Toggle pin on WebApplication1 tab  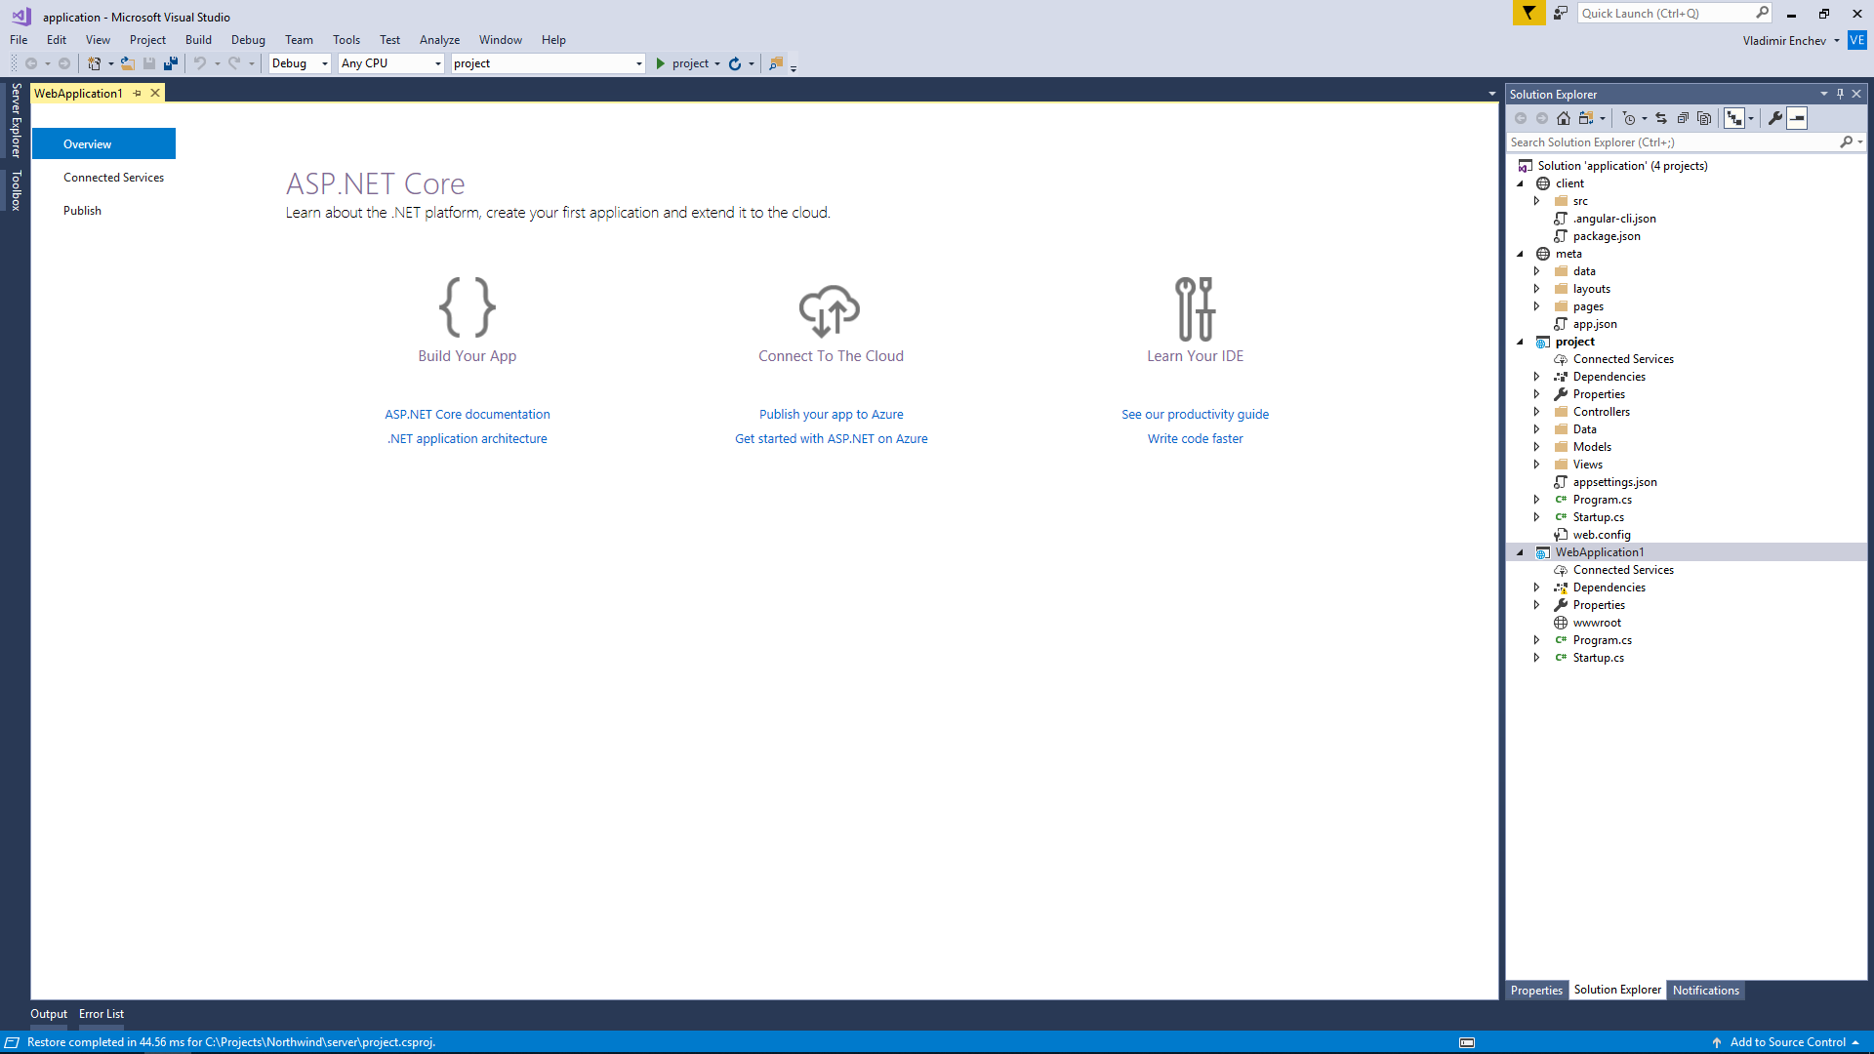138,94
